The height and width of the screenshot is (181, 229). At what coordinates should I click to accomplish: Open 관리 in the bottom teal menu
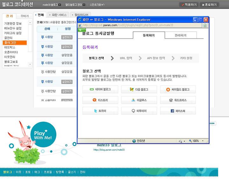coord(82,172)
